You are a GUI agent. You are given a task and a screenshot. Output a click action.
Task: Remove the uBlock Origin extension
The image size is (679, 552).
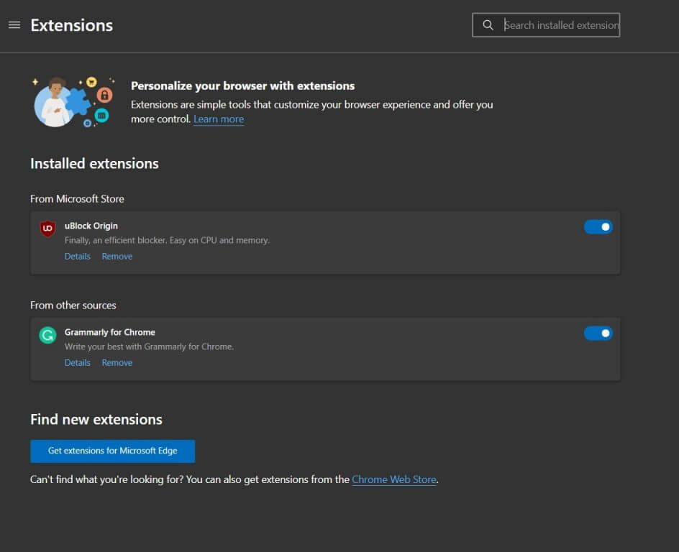pyautogui.click(x=117, y=256)
